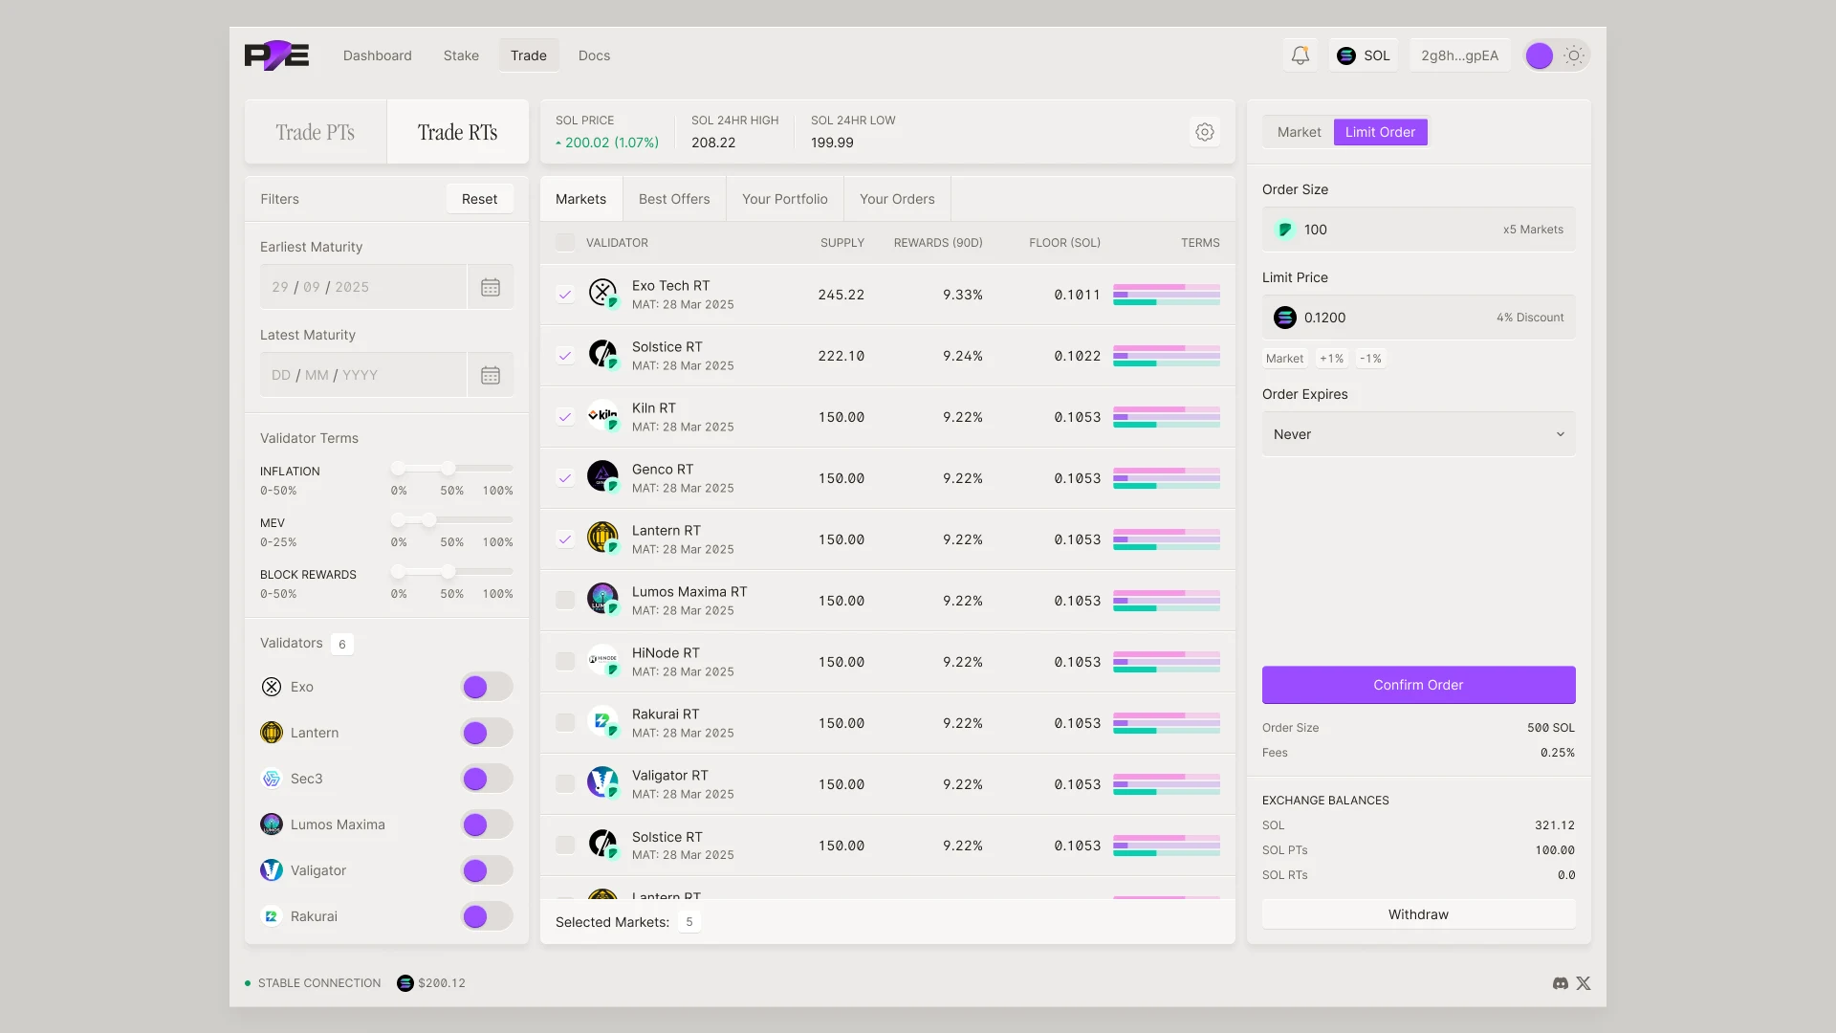Click Valigator RT validator logo

pyautogui.click(x=602, y=782)
